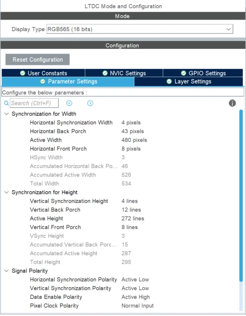
Task: Edit Active Height value 272 lines
Action: point(133,218)
